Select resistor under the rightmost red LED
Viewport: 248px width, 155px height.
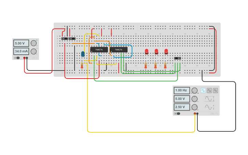click(x=165, y=65)
